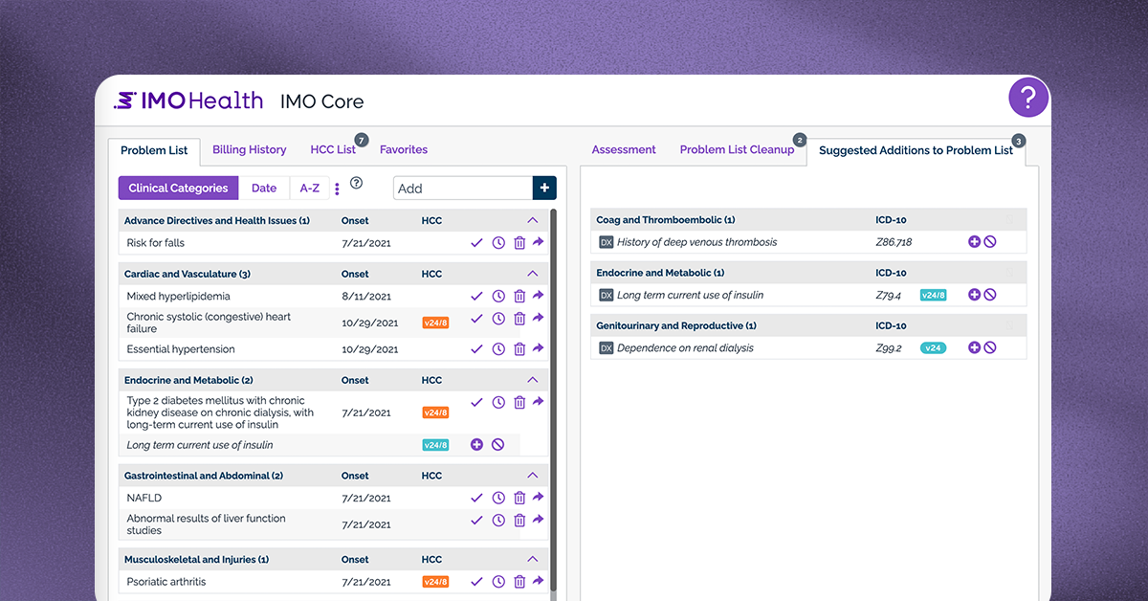Click DX tag for Dependence on renal dialysis

606,348
